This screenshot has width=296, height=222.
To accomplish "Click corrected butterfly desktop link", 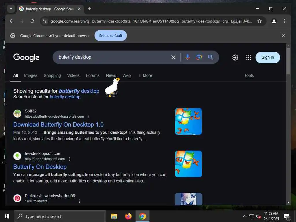I will (79, 91).
